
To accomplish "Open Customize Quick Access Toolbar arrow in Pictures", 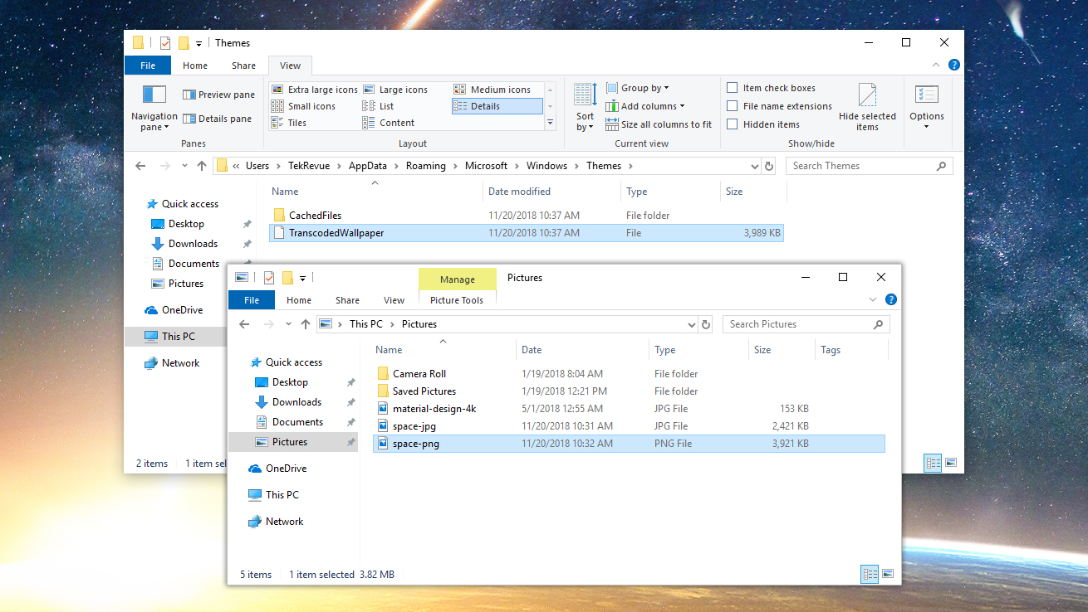I will pos(302,279).
